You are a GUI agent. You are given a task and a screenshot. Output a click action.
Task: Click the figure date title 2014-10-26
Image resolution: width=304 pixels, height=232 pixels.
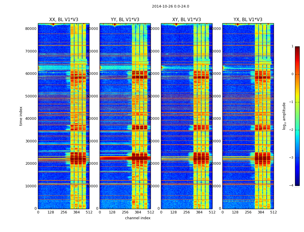point(170,6)
